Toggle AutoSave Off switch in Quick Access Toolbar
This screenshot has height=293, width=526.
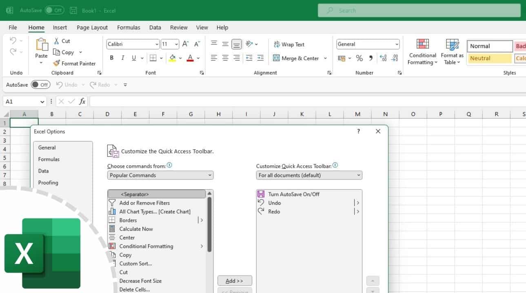40,85
